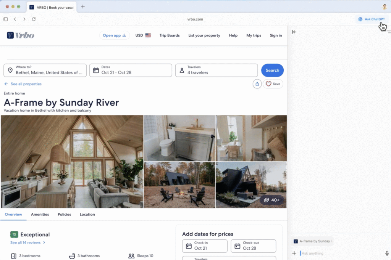Reload the page with the refresh icon
This screenshot has height=260, width=391.
(x=34, y=19)
